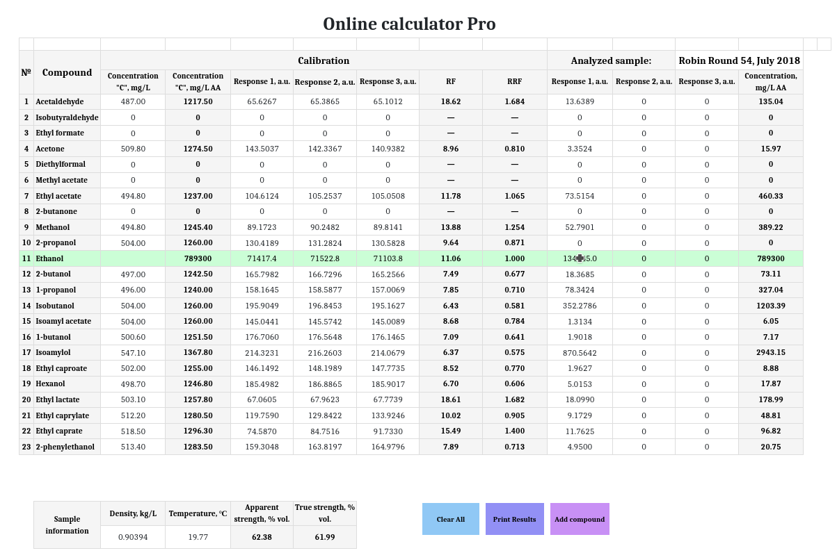
Task: Click the True strength value 61.99
Action: pos(324,537)
